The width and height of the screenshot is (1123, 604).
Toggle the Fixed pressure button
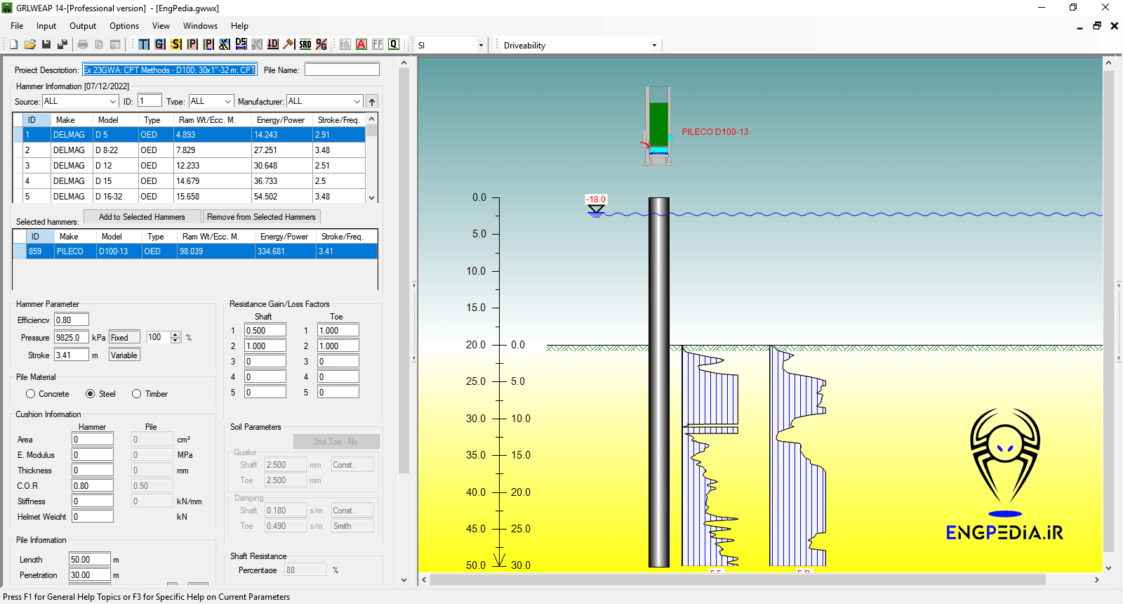pos(124,338)
